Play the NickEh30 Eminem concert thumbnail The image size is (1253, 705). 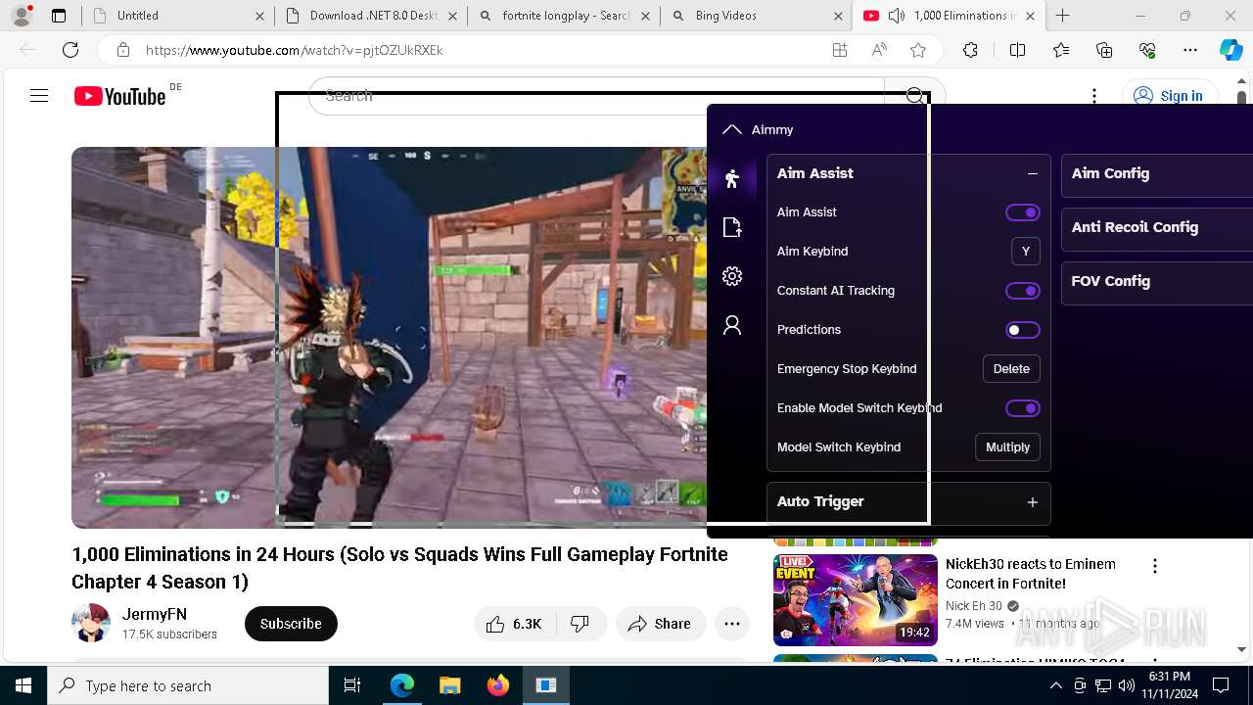coord(856,600)
